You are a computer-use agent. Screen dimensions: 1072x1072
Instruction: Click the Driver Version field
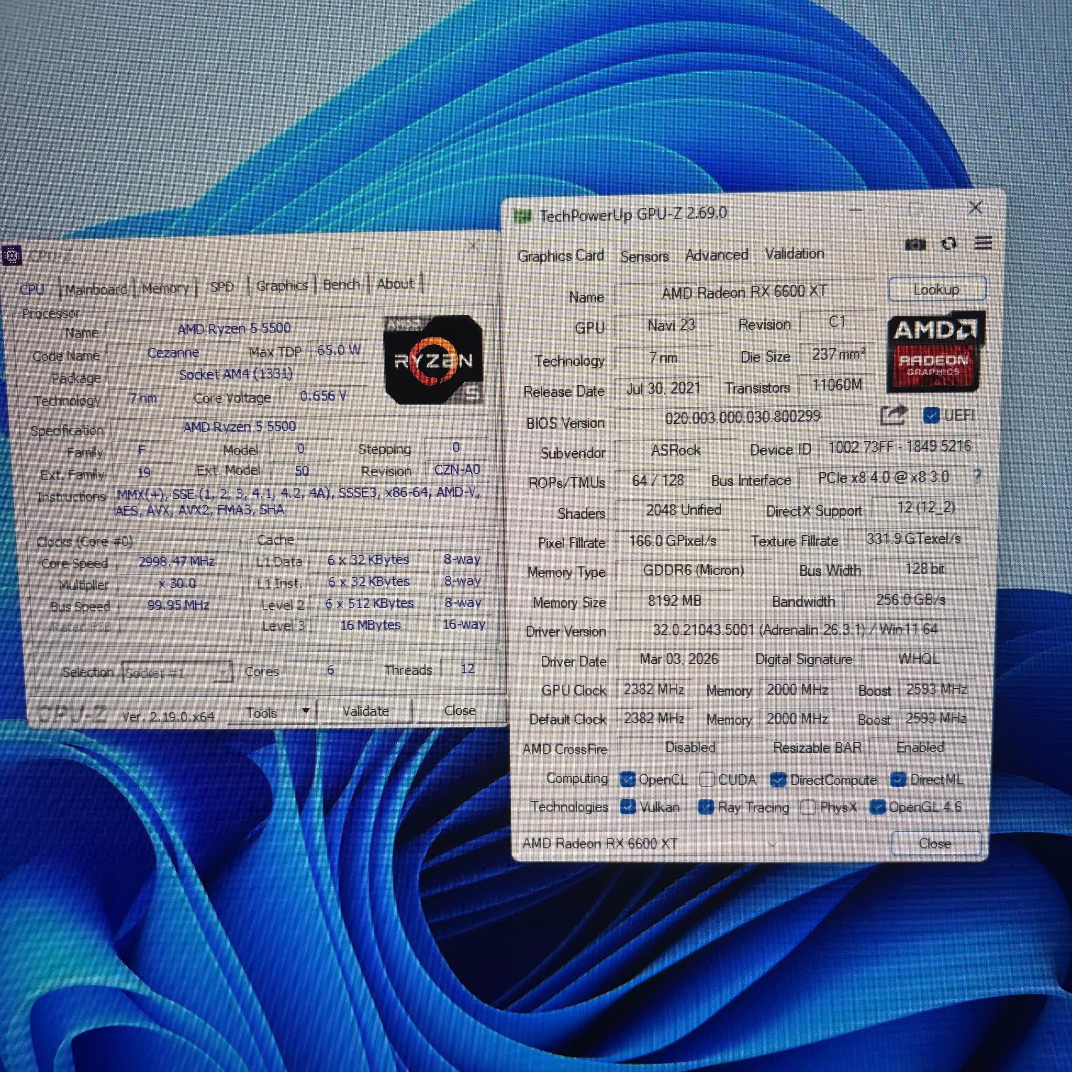795,630
